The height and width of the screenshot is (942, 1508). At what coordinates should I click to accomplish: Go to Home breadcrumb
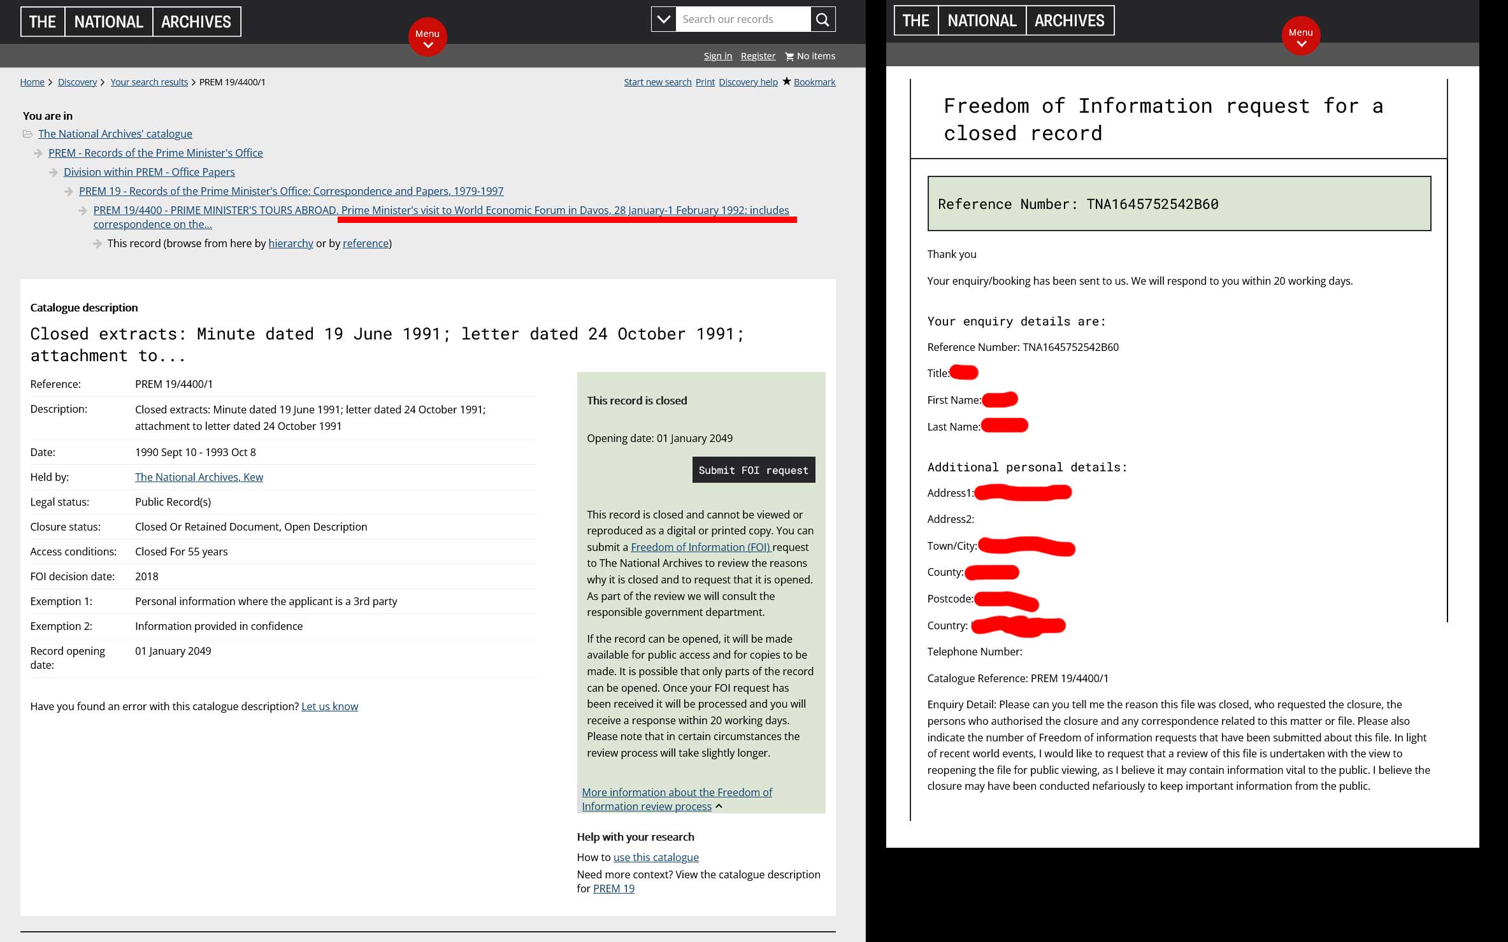click(32, 82)
